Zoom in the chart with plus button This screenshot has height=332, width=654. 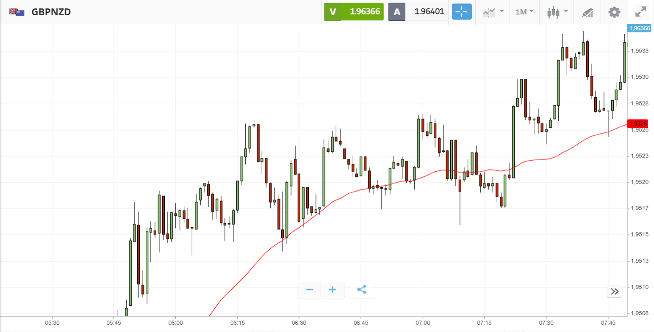(333, 290)
